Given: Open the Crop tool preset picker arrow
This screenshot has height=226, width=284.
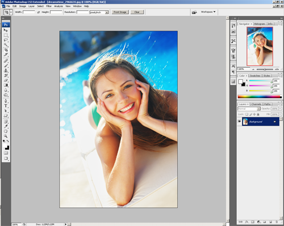Looking at the screenshot, I should coord(11,12).
